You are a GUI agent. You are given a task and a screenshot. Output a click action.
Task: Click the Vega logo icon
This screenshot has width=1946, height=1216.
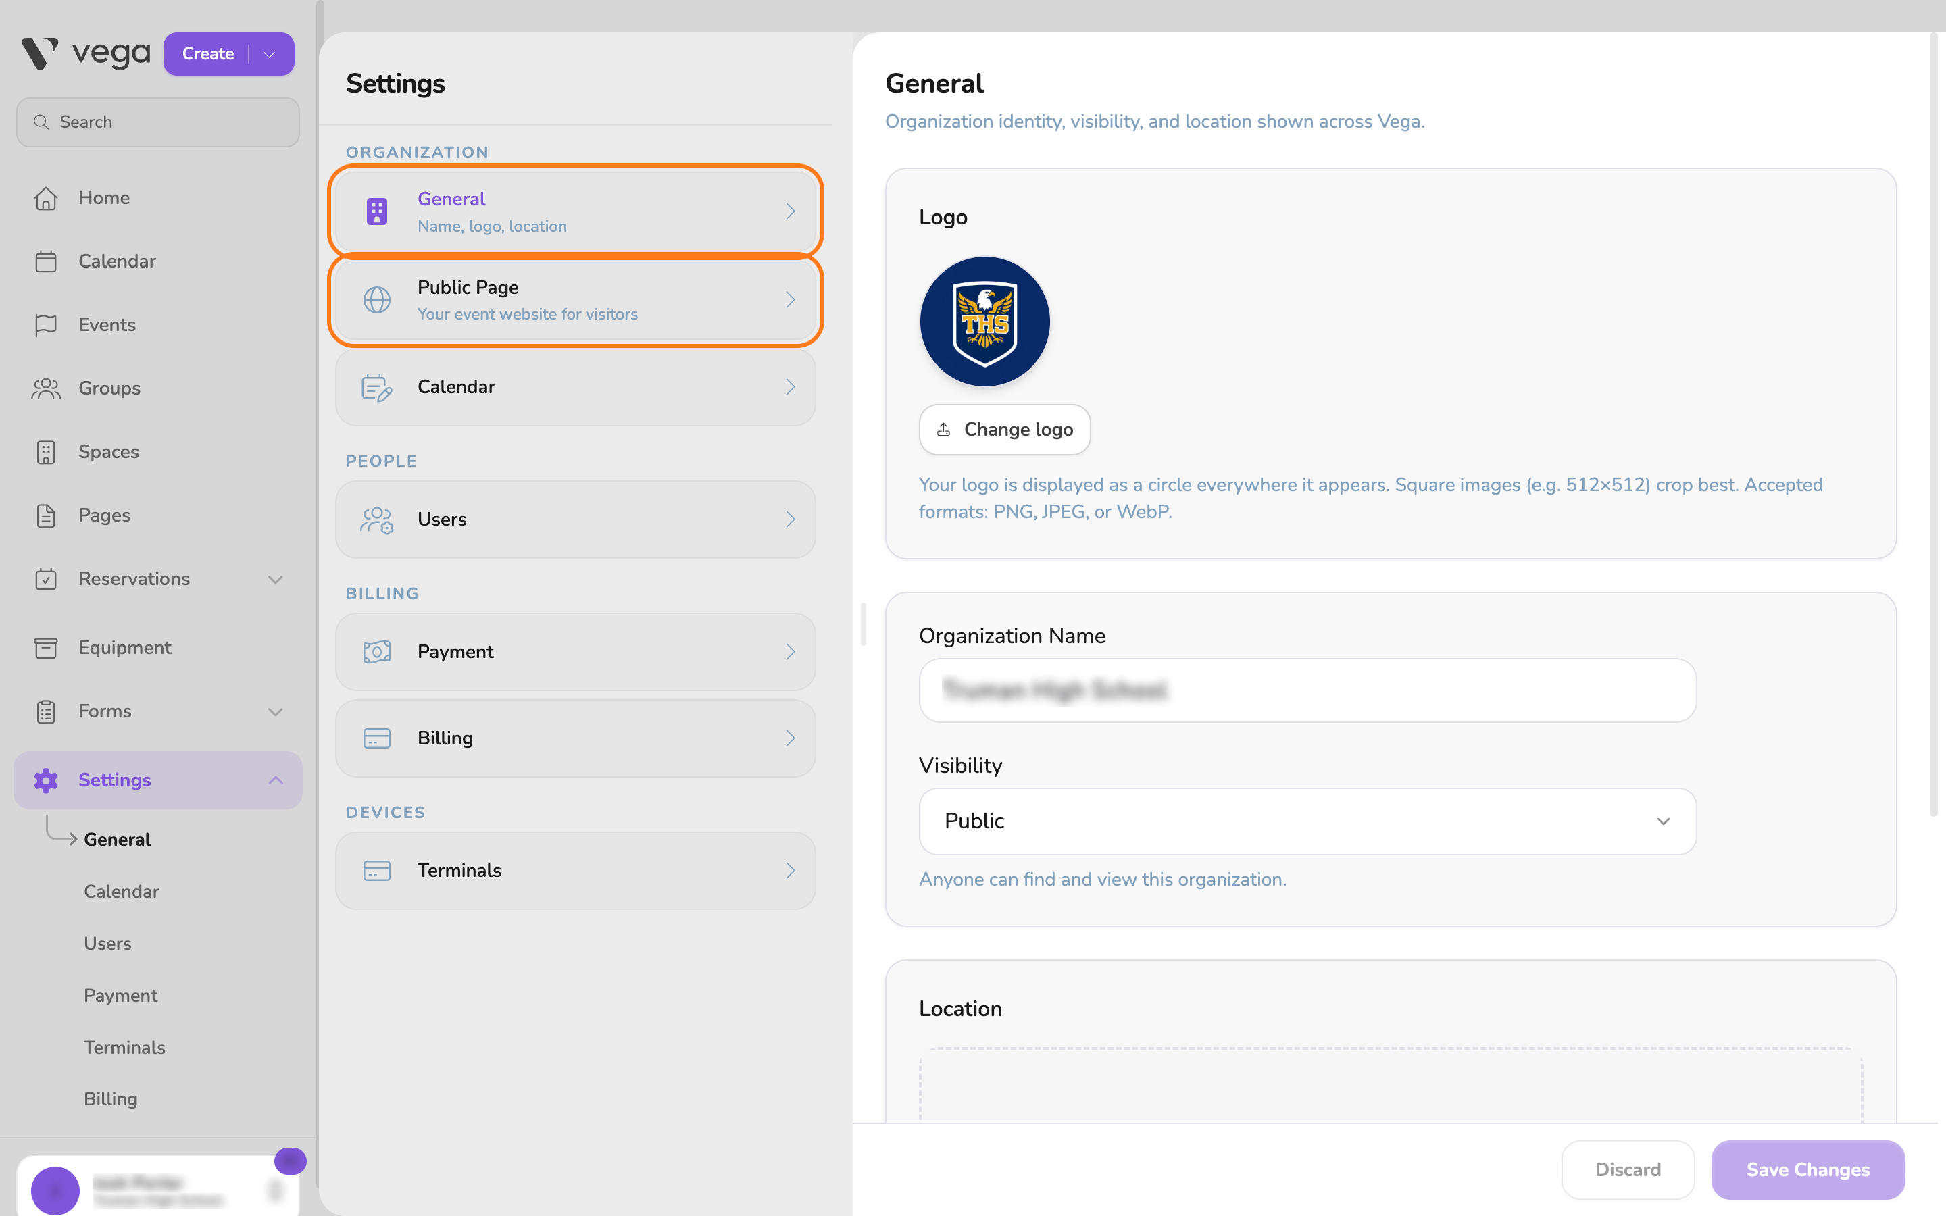[39, 54]
